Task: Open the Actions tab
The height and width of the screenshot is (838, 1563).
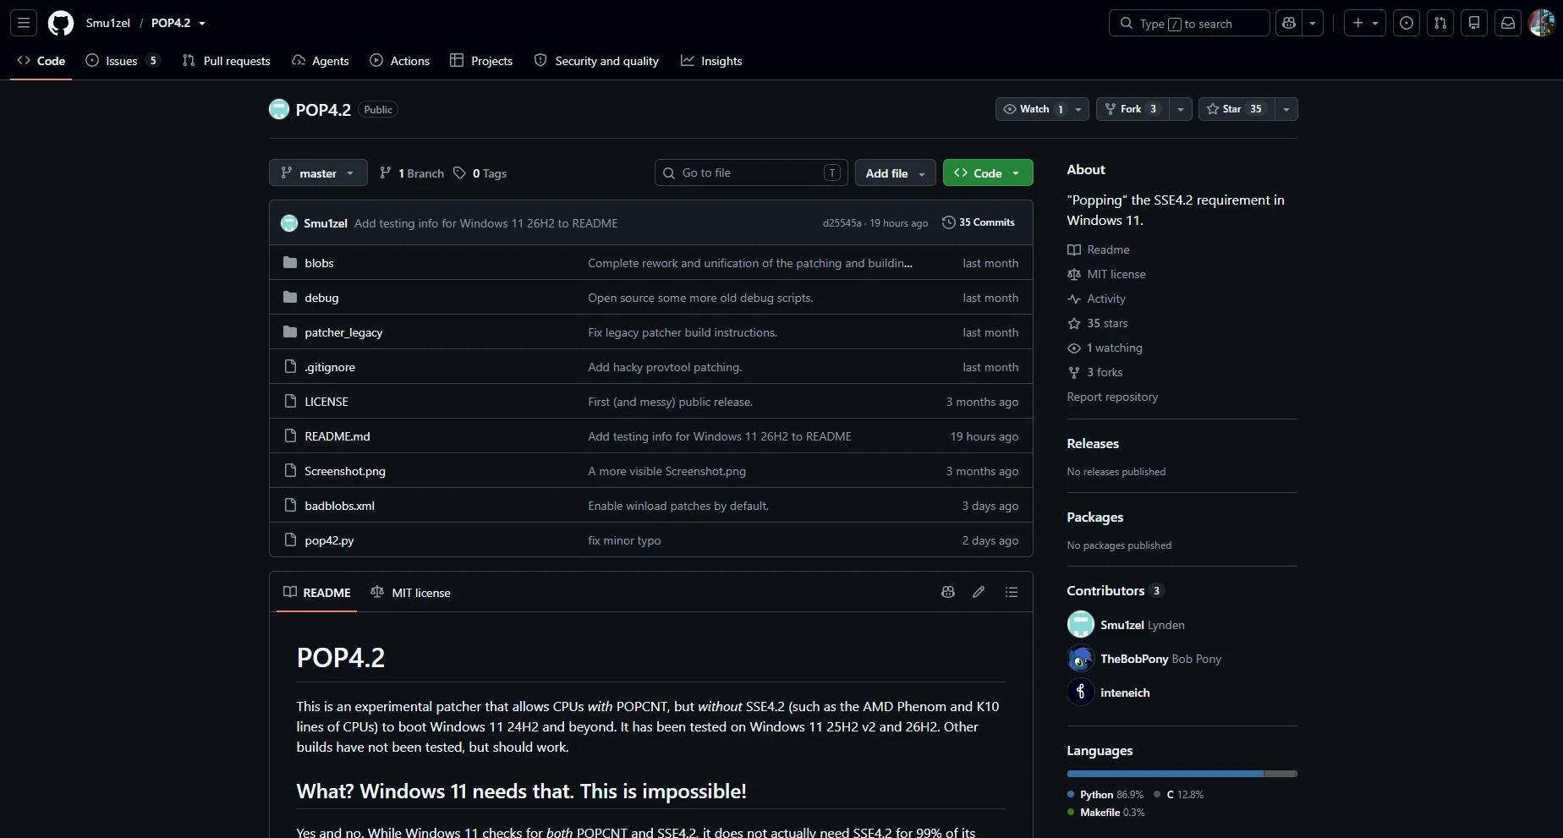Action: point(400,61)
